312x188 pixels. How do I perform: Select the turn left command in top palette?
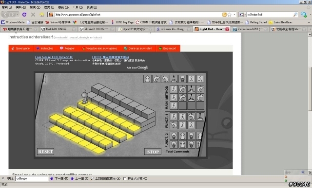point(165,79)
